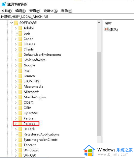Image resolution: width=134 pixels, height=158 pixels.
Task: Open the 帮助(H) menu
Action: click(67, 11)
